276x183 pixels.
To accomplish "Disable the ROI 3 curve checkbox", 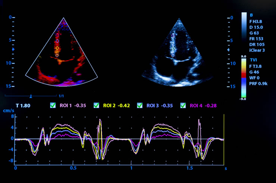I will tap(140, 106).
